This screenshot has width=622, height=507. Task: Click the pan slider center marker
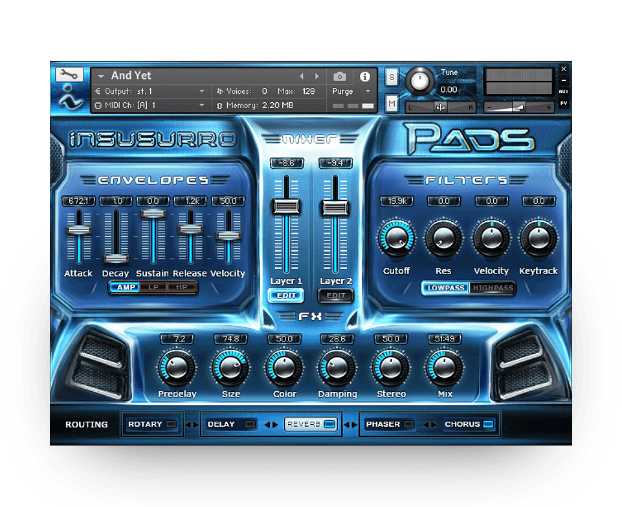(440, 107)
